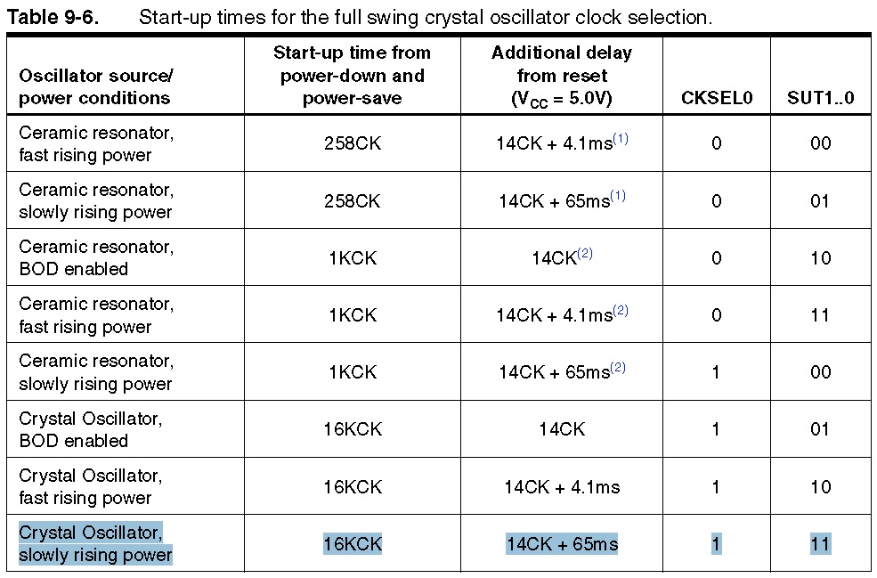Select the CKSEL0 column header

[x=716, y=98]
